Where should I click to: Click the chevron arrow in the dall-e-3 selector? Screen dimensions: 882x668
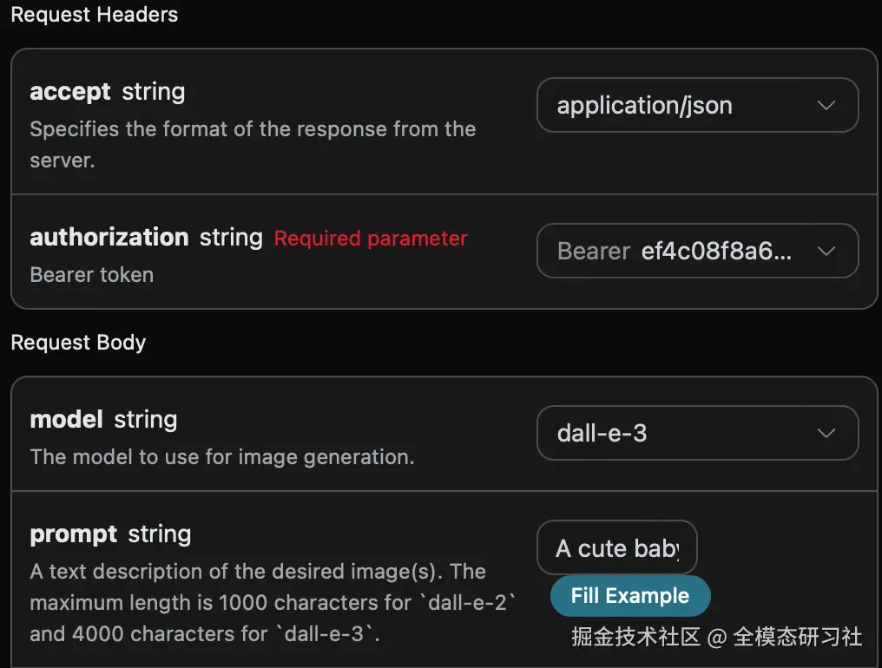(826, 433)
